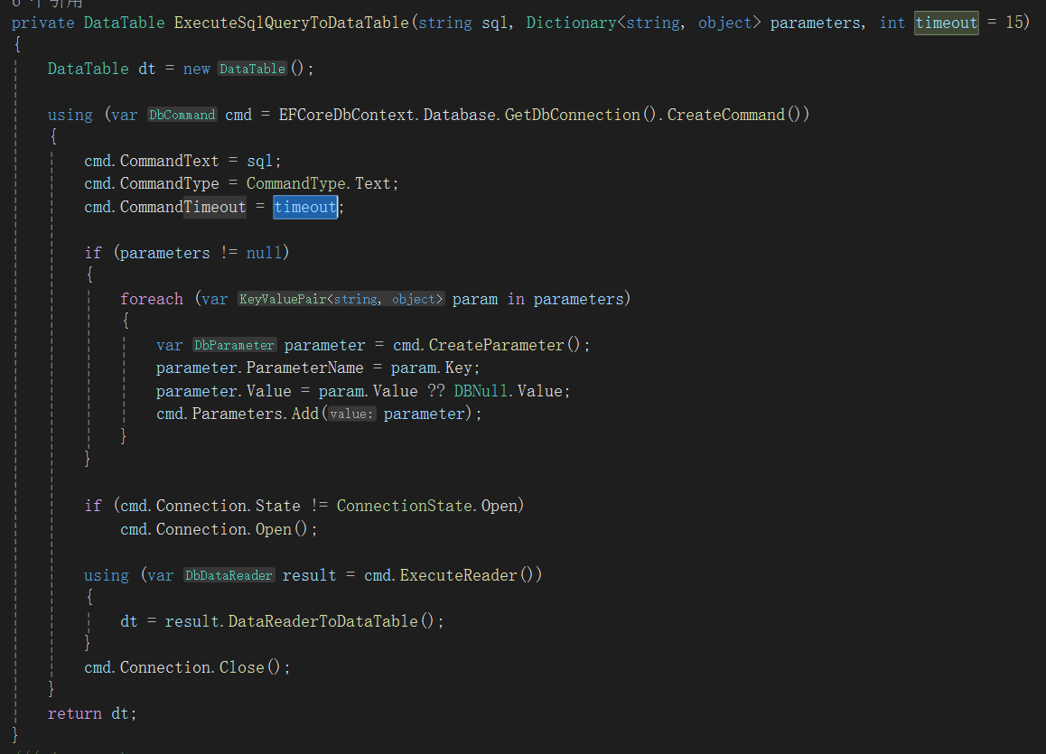Click Text in CommandType.Text
The image size is (1046, 754).
coord(372,183)
